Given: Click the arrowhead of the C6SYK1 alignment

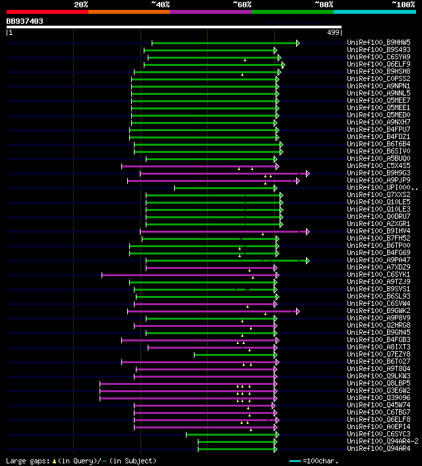Looking at the screenshot, I should click(x=277, y=276).
